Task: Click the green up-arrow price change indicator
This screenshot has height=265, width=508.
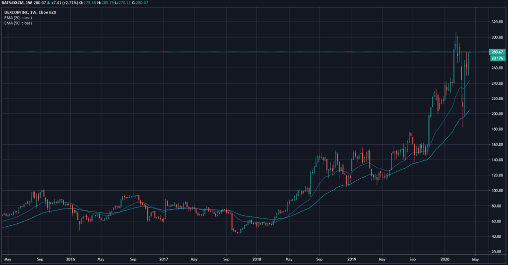Action: coord(48,3)
